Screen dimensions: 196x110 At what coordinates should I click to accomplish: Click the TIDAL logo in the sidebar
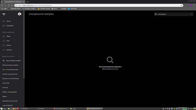[x=4, y=14]
